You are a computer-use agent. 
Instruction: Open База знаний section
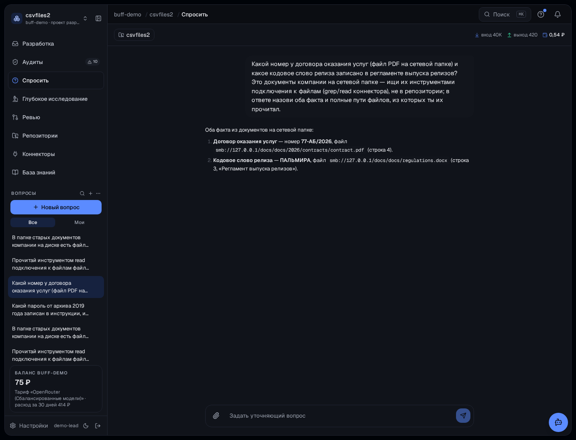pyautogui.click(x=56, y=172)
